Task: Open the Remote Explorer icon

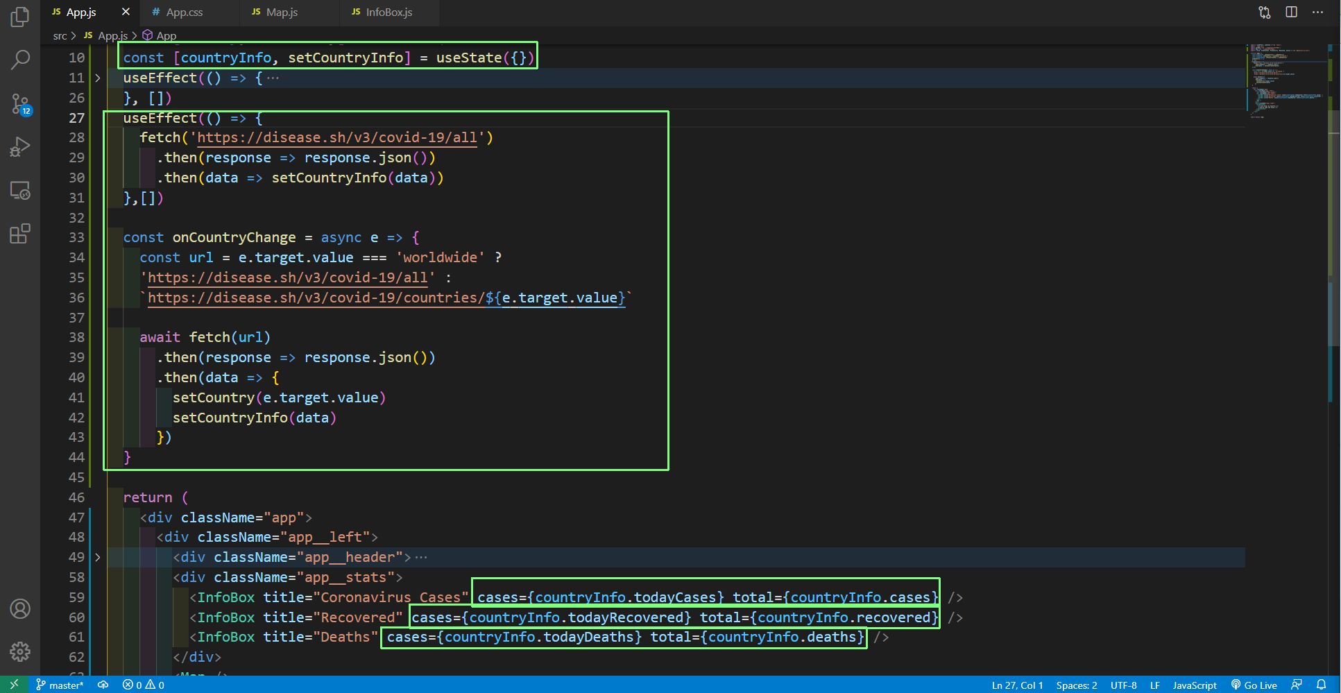Action: pos(20,190)
